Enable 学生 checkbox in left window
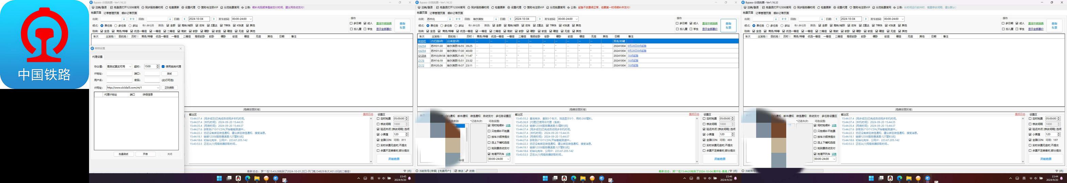 click(365, 29)
